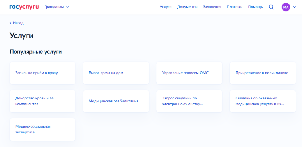Click the Госуслуги logo
The width and height of the screenshot is (302, 147).
point(24,7)
